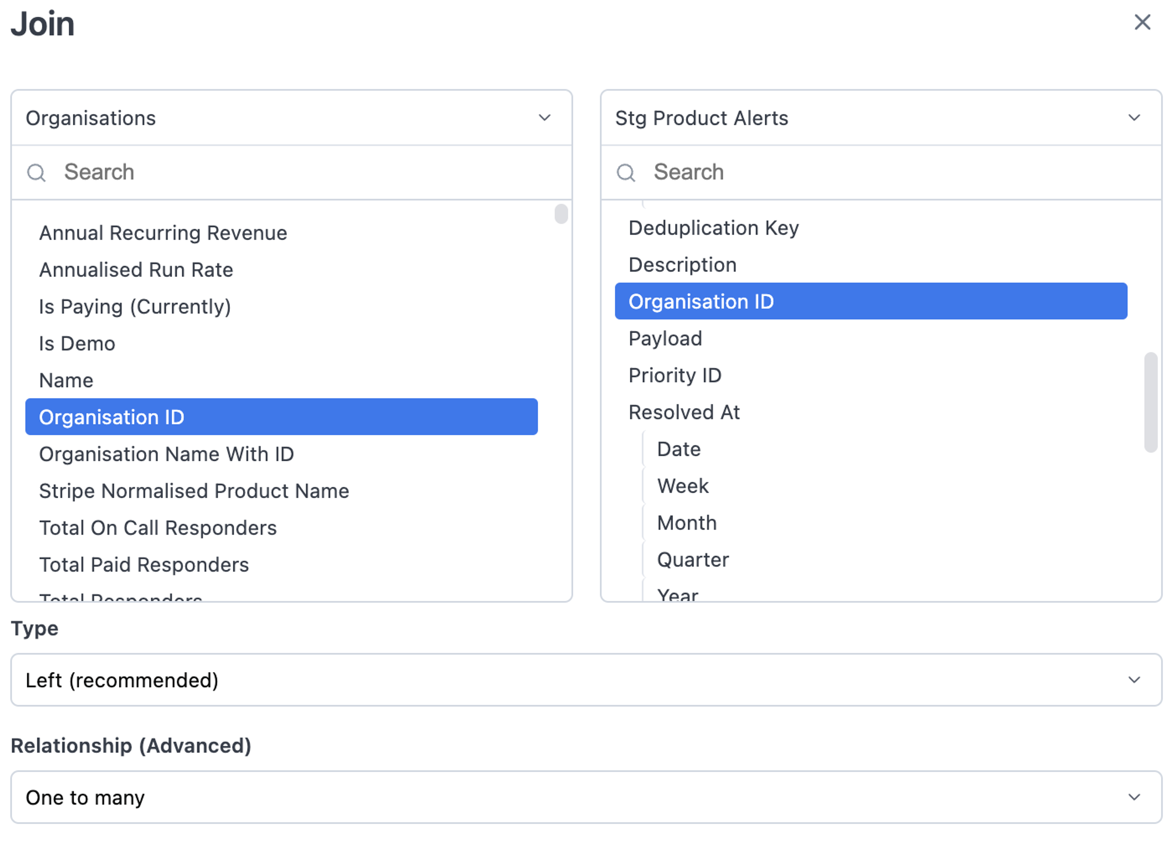Click the left list scrollbar thumb
1176x848 pixels.
[561, 214]
